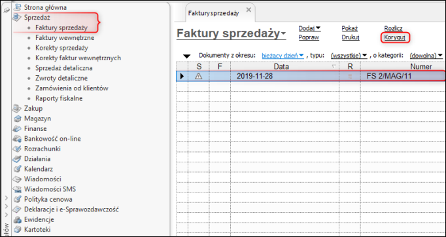Click the Drukuj link
Viewport: 446px width, 237px height.
click(x=351, y=37)
